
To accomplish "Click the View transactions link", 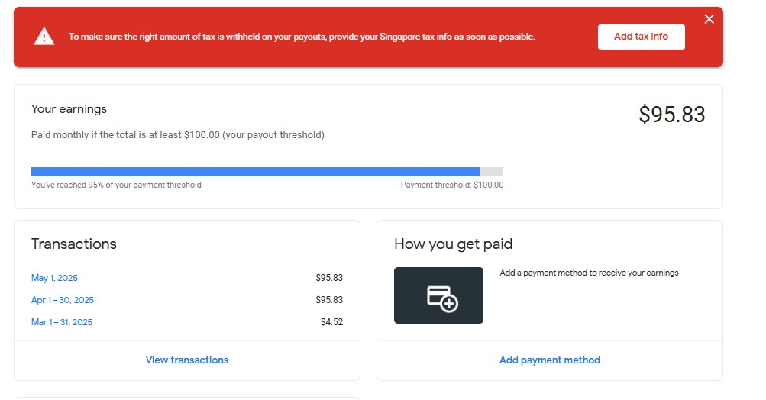I will coord(187,360).
